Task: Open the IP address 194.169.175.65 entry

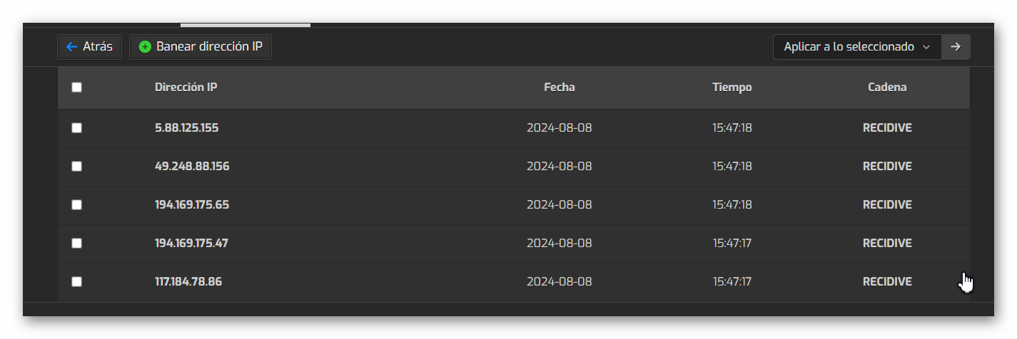Action: (192, 205)
